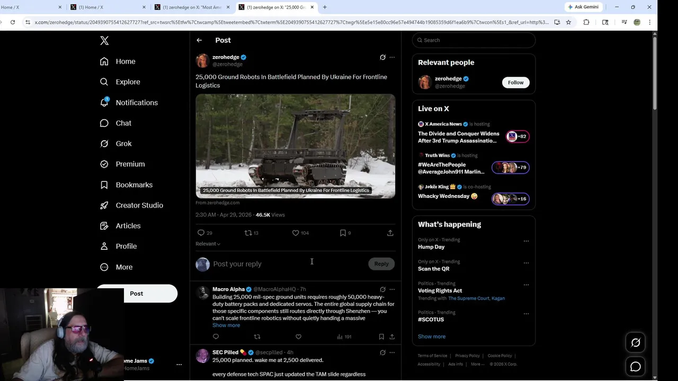Click Grok icon on SEC Pilled reply
678x381 pixels.
coord(382,352)
